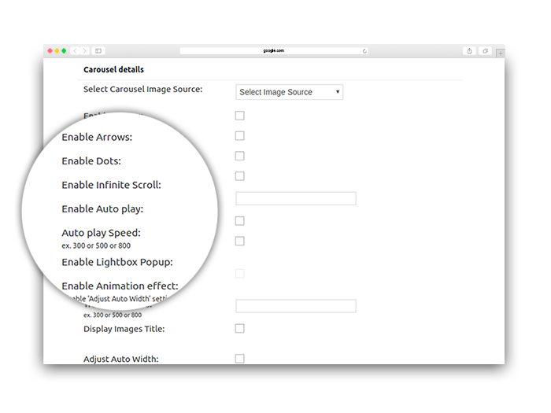Click the magnified Auto play Speed label
Screen dimensions: 551x413
(102, 233)
